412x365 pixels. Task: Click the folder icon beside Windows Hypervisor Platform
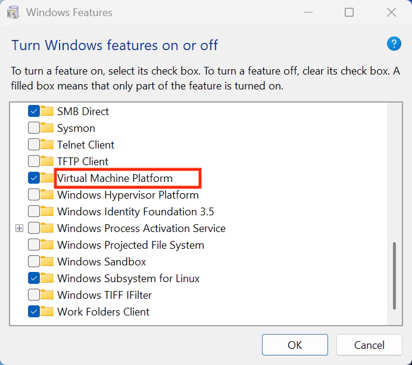pyautogui.click(x=47, y=194)
